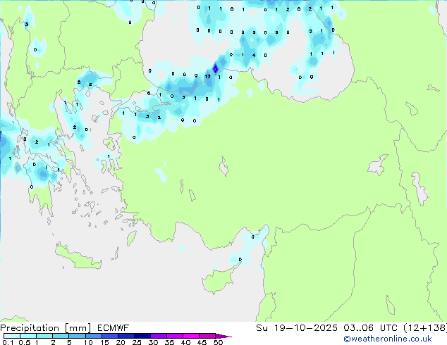Click the dark purple precipitation peak cell
This screenshot has height=345, width=447.
216,68
